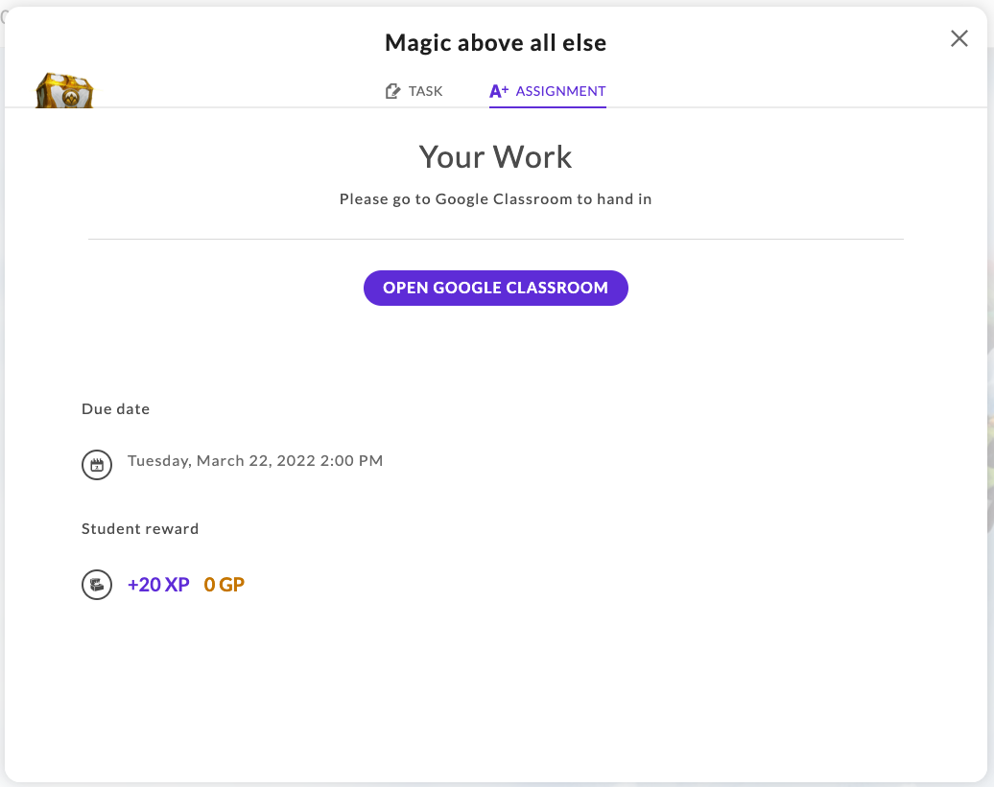This screenshot has height=787, width=994.
Task: Click the reward chest icon near XP
Action: pyautogui.click(x=97, y=585)
